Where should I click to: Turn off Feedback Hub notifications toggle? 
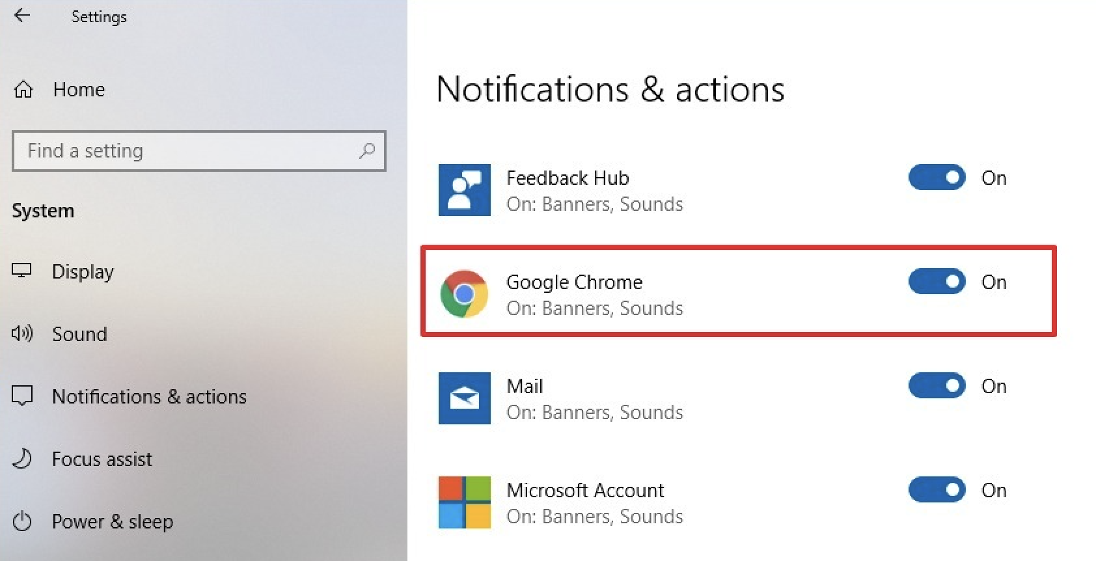click(937, 177)
